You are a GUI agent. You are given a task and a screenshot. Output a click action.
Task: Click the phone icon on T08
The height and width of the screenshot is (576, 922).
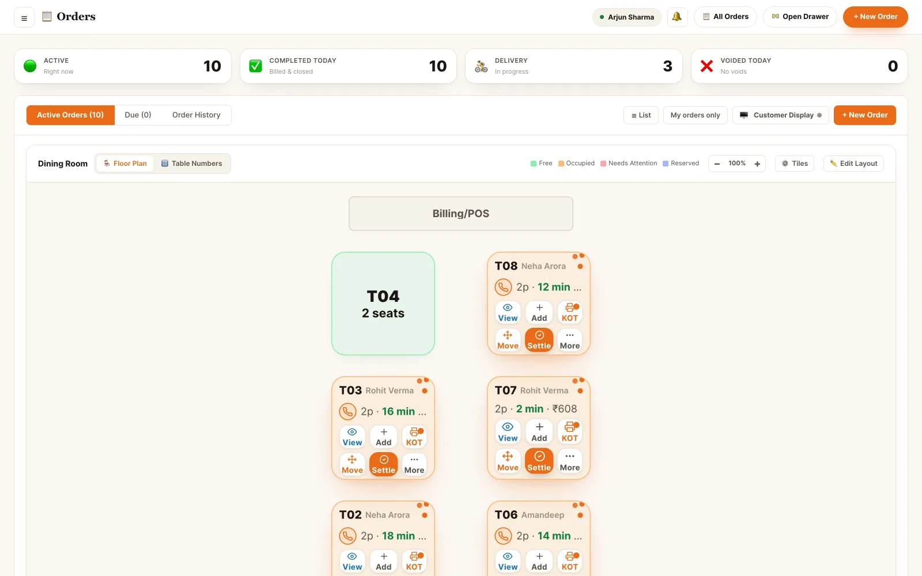(503, 287)
